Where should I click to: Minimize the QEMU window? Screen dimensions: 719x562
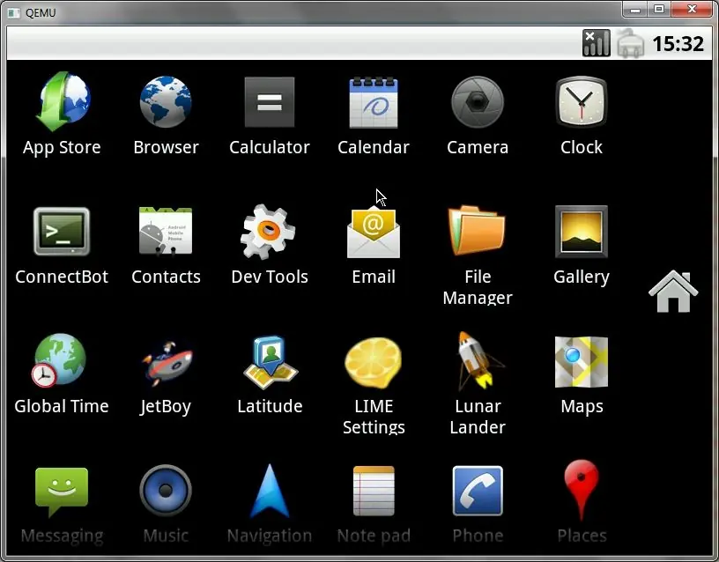(x=635, y=9)
